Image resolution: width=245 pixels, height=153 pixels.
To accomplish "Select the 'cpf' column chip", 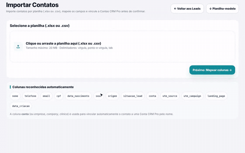I will tap(59, 96).
